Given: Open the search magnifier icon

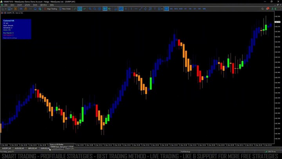Looking at the screenshot, I should click(x=262, y=9).
